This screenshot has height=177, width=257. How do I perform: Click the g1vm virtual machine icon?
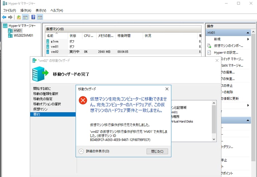tap(48, 41)
